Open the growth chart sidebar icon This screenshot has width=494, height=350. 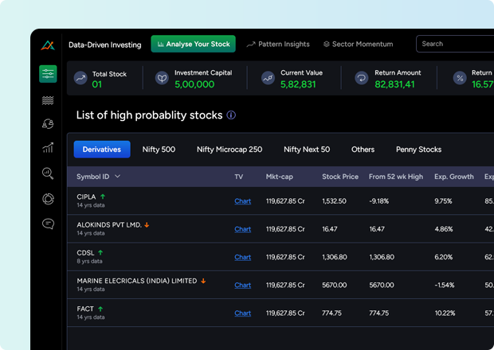[48, 147]
